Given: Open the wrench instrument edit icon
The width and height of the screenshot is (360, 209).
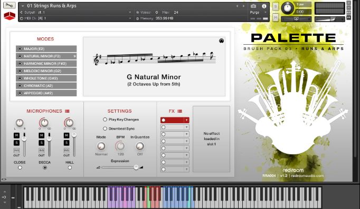Looking at the screenshot, I should click(x=9, y=5).
